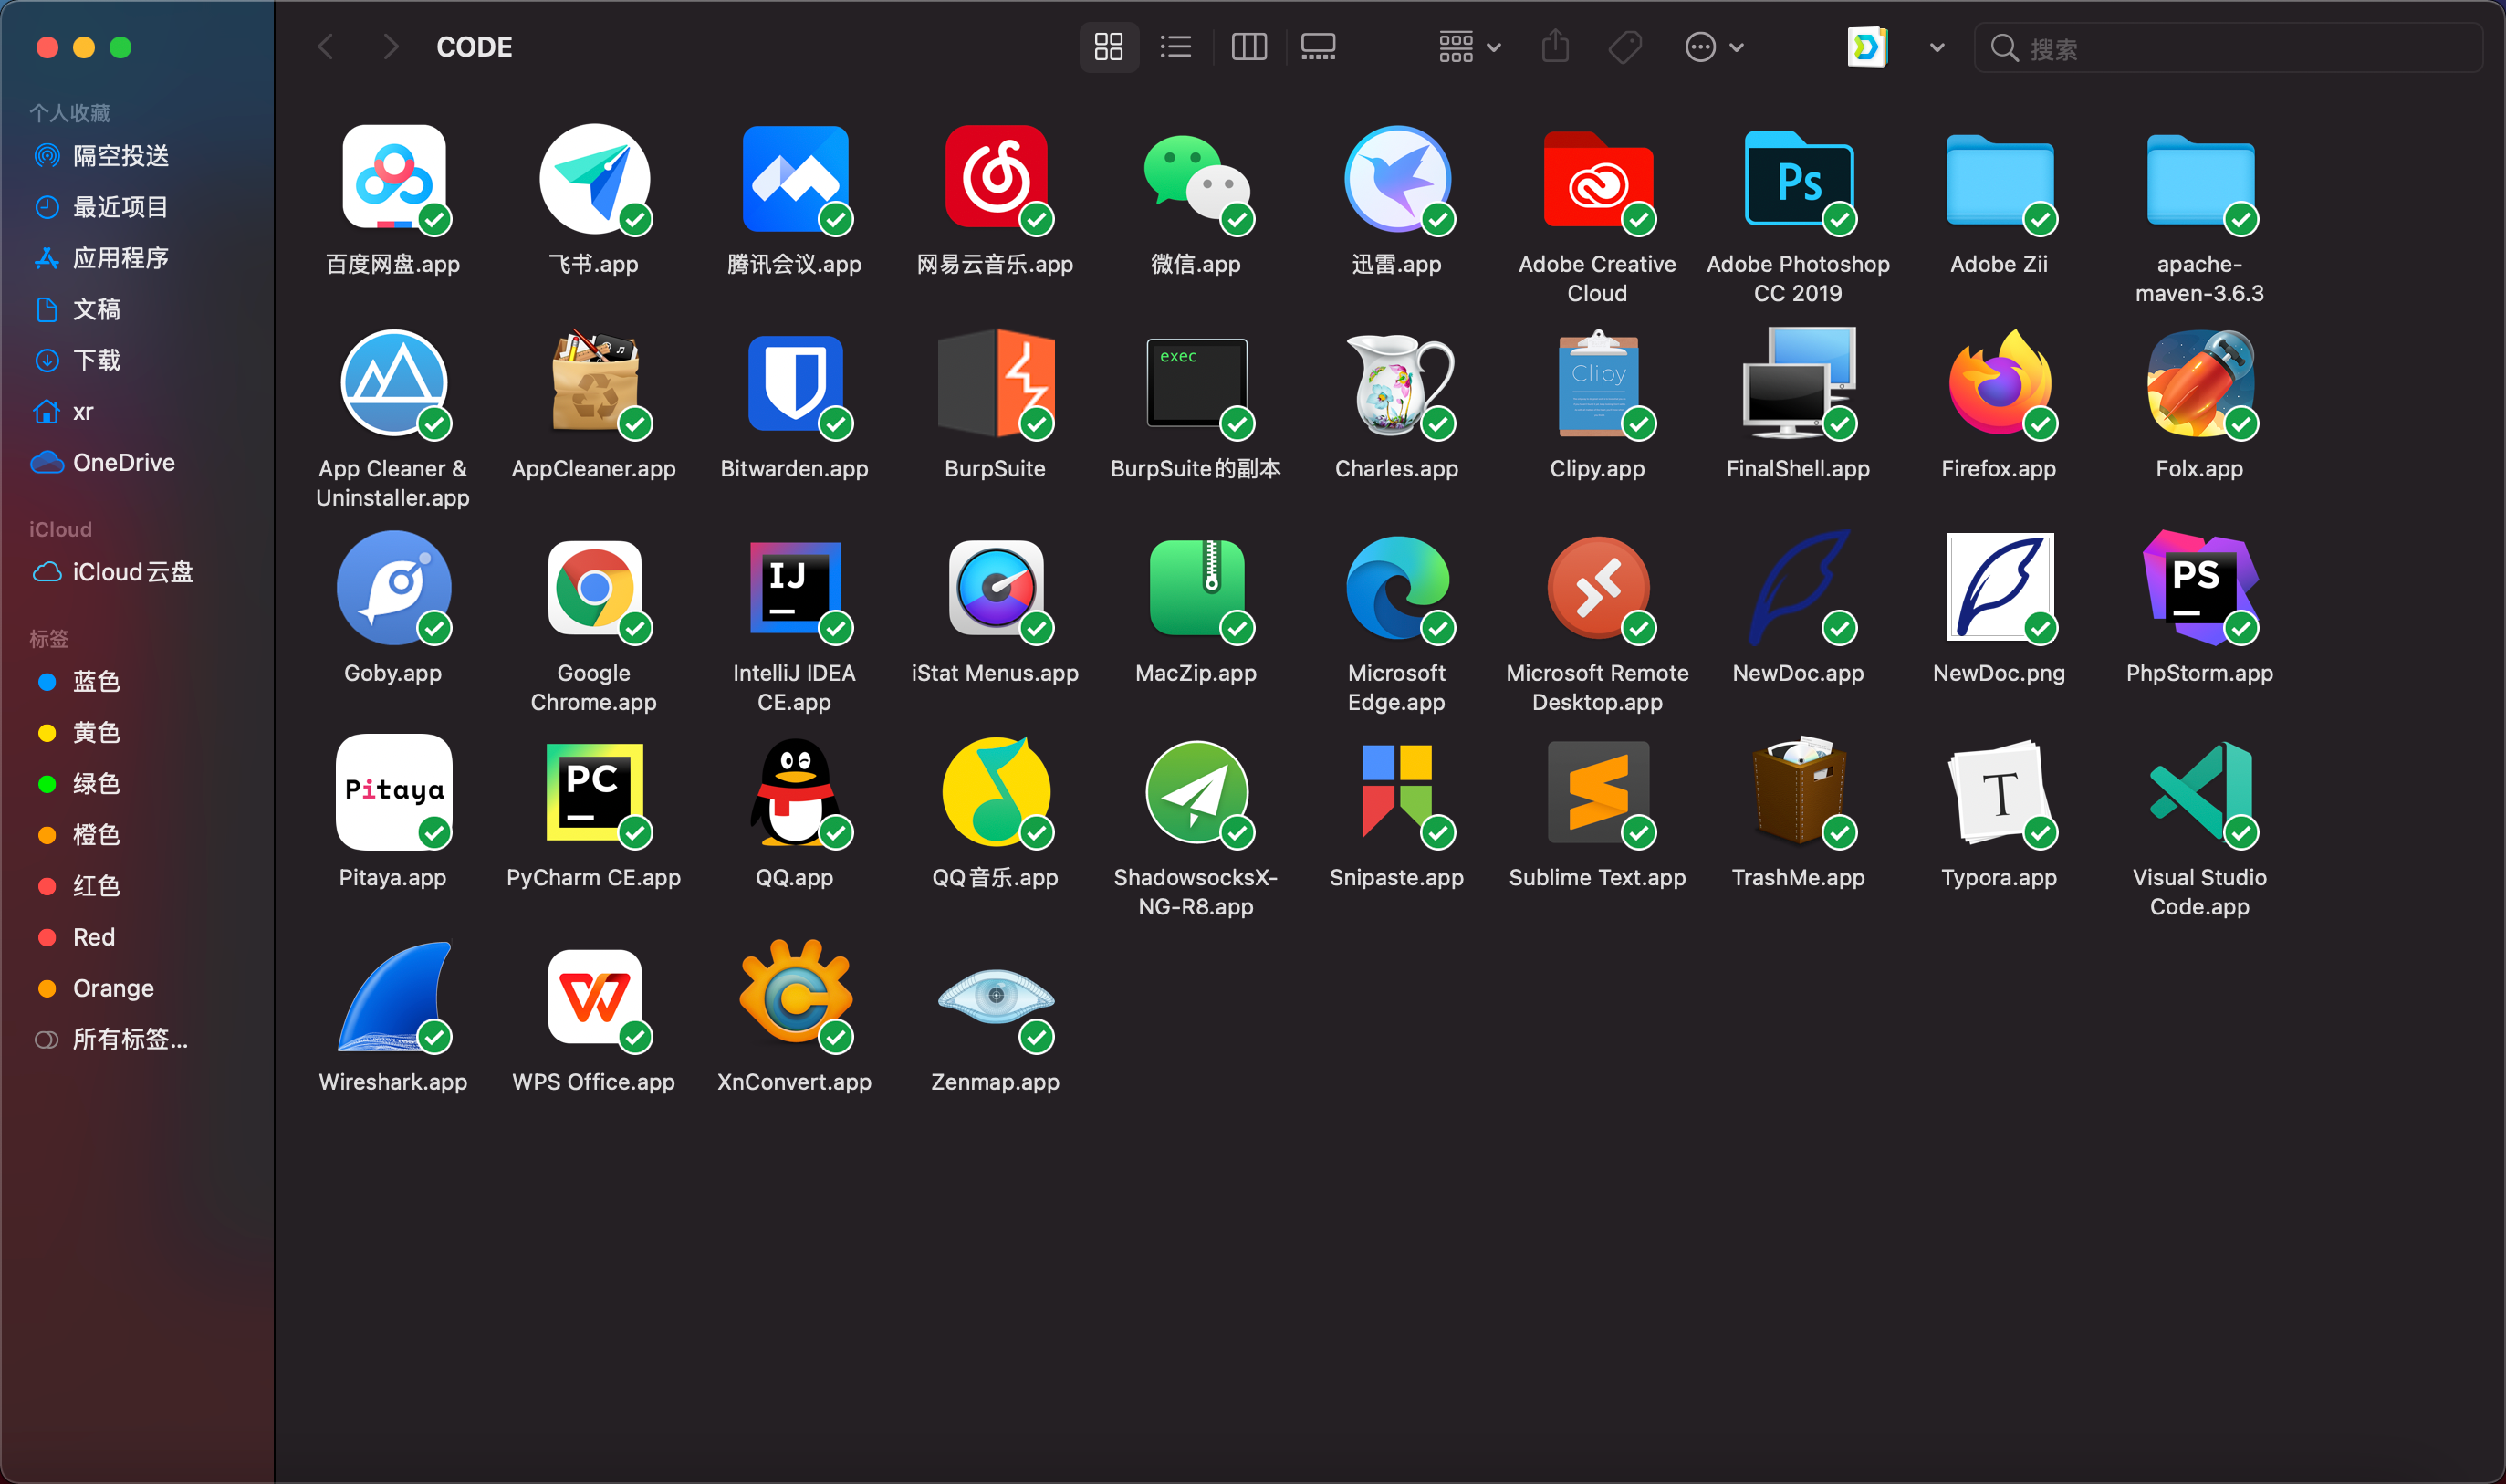
Task: Open the more actions ellipsis menu
Action: pos(1713,47)
